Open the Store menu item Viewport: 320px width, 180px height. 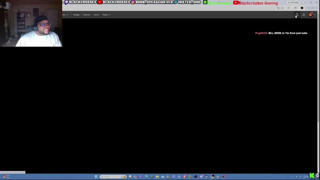[96, 15]
